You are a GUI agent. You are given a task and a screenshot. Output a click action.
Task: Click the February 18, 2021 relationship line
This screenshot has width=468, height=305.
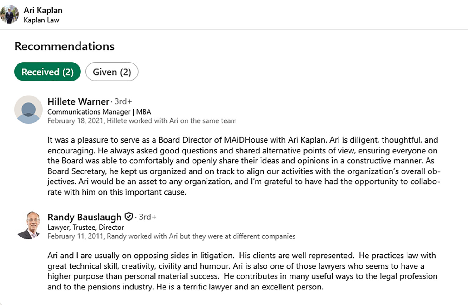point(142,121)
